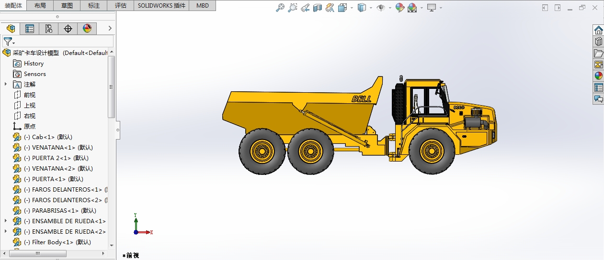Image resolution: width=604 pixels, height=260 pixels.
Task: Select the PARABRISAS<1> component
Action: pyautogui.click(x=55, y=210)
